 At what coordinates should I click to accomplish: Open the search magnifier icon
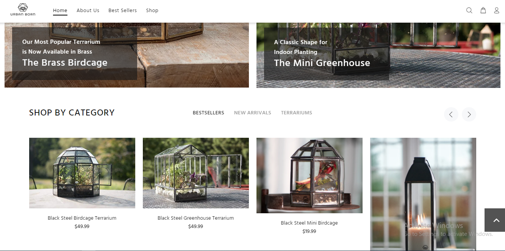(469, 11)
